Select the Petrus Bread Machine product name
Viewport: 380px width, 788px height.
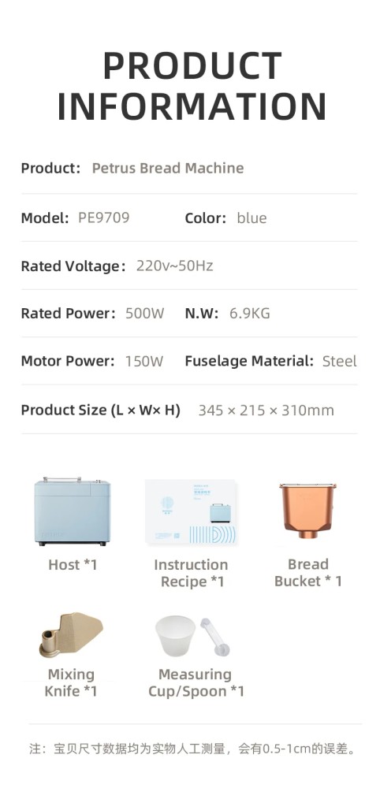[168, 168]
